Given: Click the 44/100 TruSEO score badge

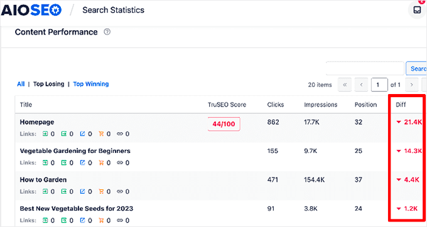Looking at the screenshot, I should [x=224, y=124].
